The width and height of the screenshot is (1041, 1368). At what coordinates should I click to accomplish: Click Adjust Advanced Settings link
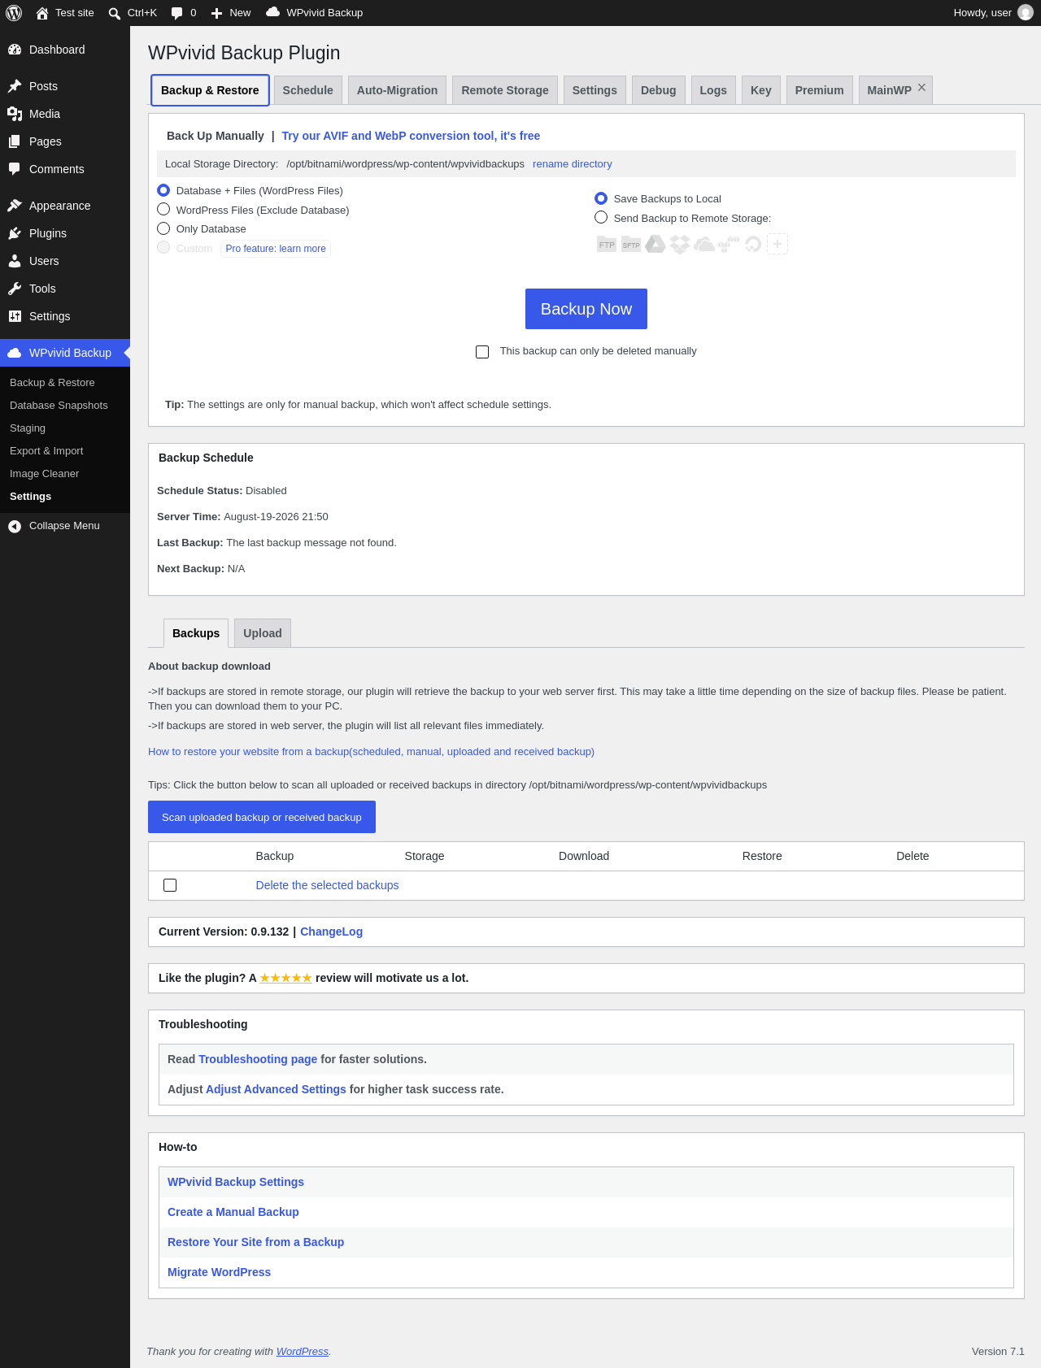tap(276, 1089)
